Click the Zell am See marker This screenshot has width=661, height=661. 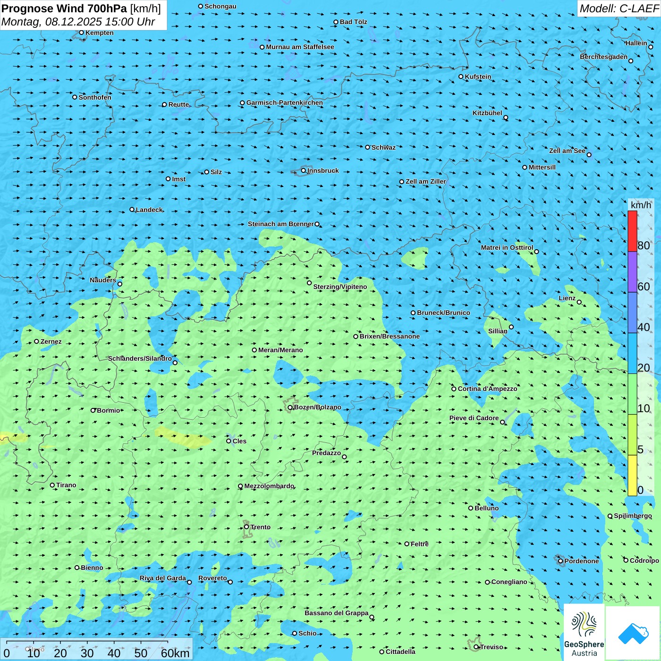click(589, 154)
